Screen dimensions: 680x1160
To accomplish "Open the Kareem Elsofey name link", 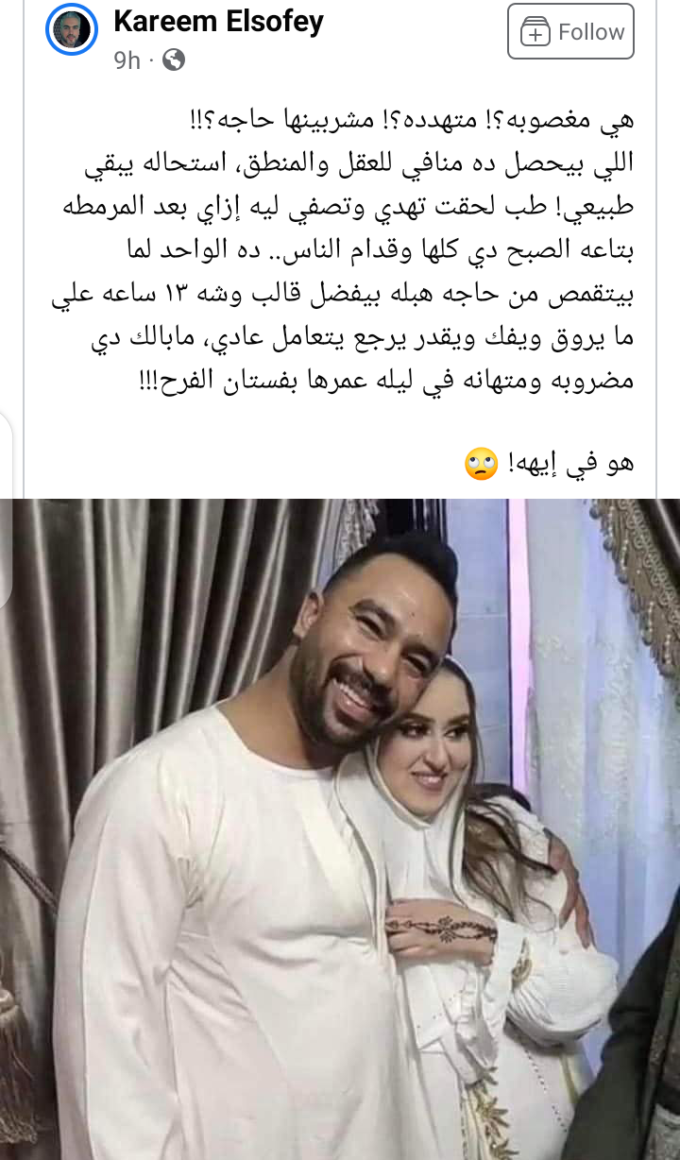I will (x=218, y=20).
